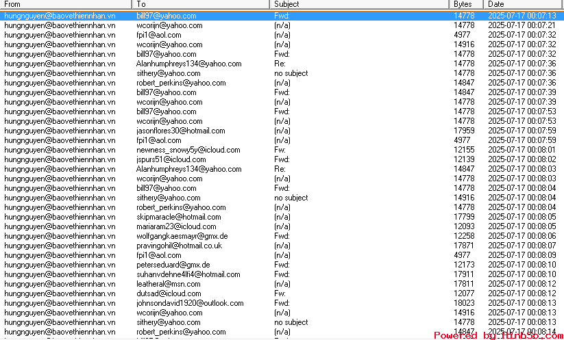Select the date cell 2025-07-17 00:08:02
The height and width of the screenshot is (340, 564).
522,159
